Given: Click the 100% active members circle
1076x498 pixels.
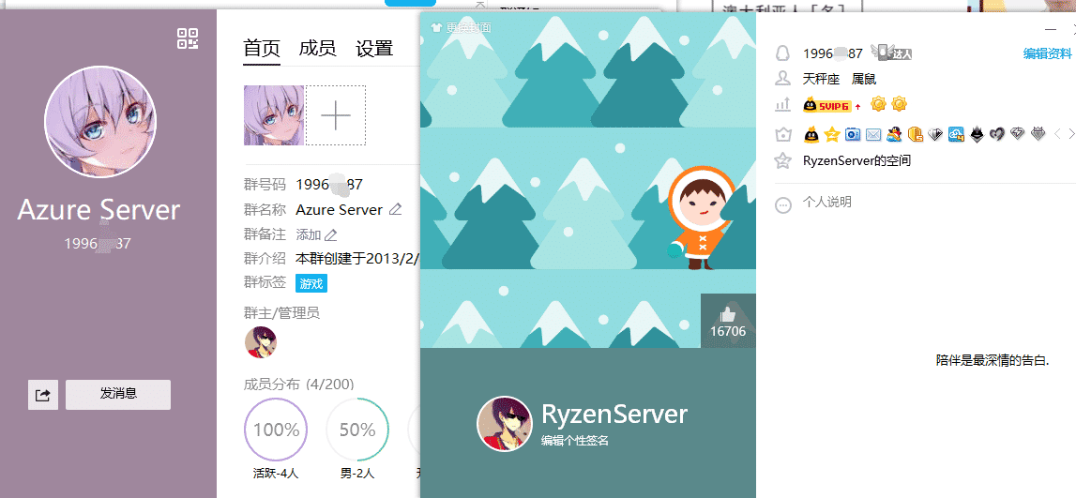Looking at the screenshot, I should [276, 430].
